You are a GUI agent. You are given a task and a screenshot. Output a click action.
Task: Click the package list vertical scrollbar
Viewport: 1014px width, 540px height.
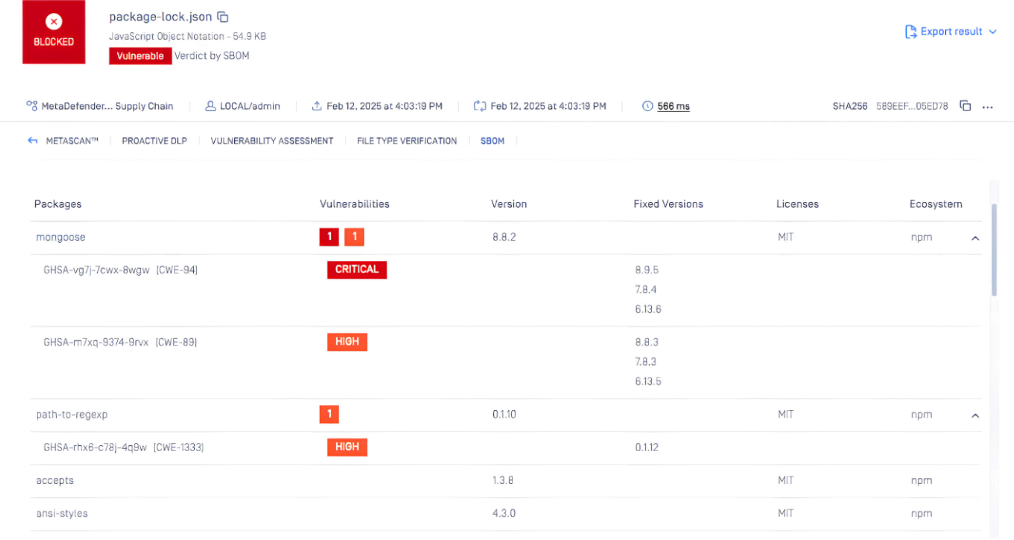994,250
